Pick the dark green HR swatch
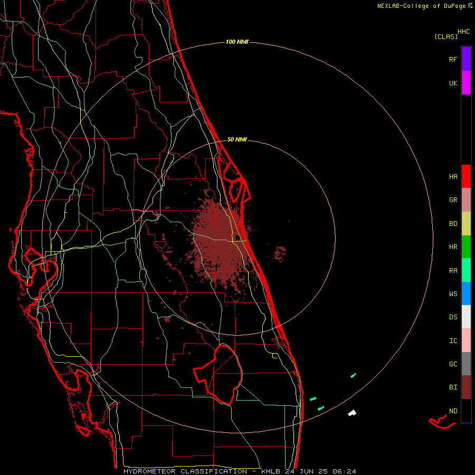The width and height of the screenshot is (475, 475). click(466, 247)
